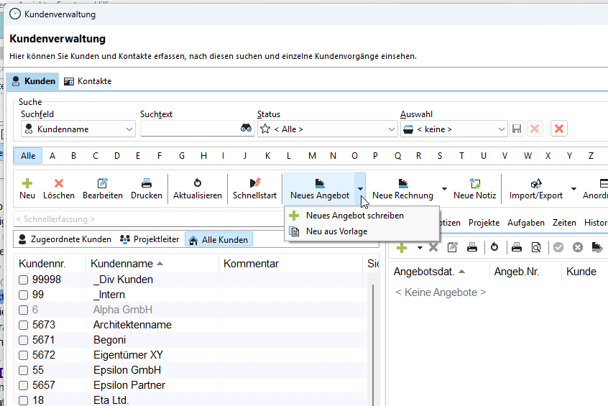
Task: Click the green plus Neu icon
Action: (27, 184)
